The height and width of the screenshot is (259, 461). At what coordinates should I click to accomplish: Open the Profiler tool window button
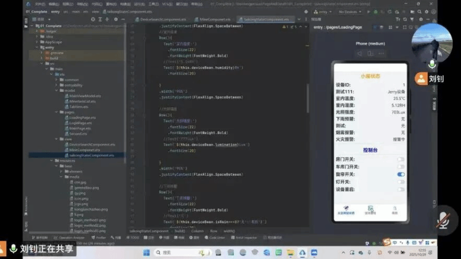pos(102,237)
